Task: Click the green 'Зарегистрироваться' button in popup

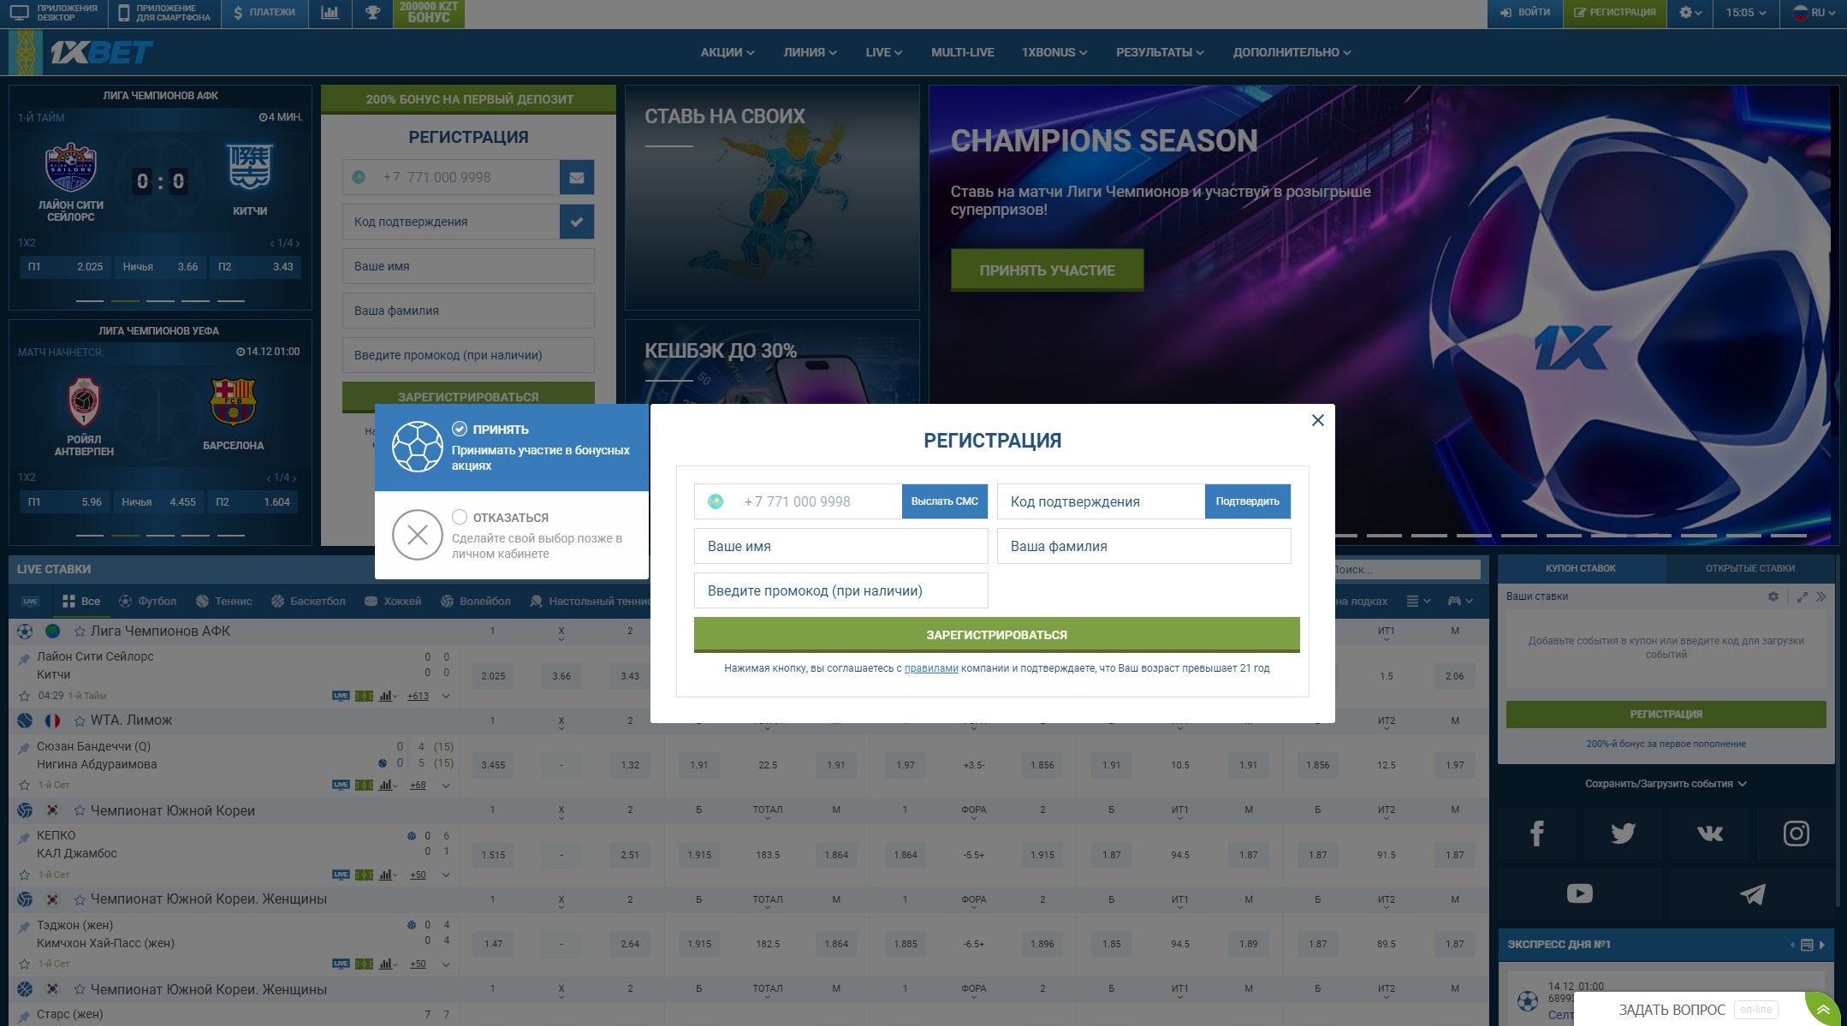Action: tap(996, 635)
